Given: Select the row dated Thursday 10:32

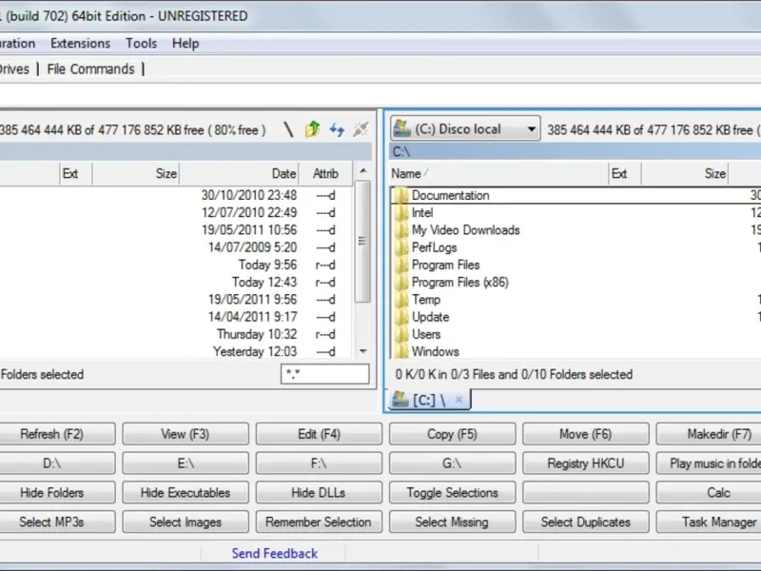Looking at the screenshot, I should 176,335.
